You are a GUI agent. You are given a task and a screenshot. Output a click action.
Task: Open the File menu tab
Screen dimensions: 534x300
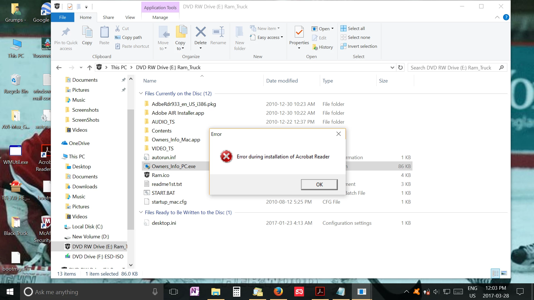[63, 17]
